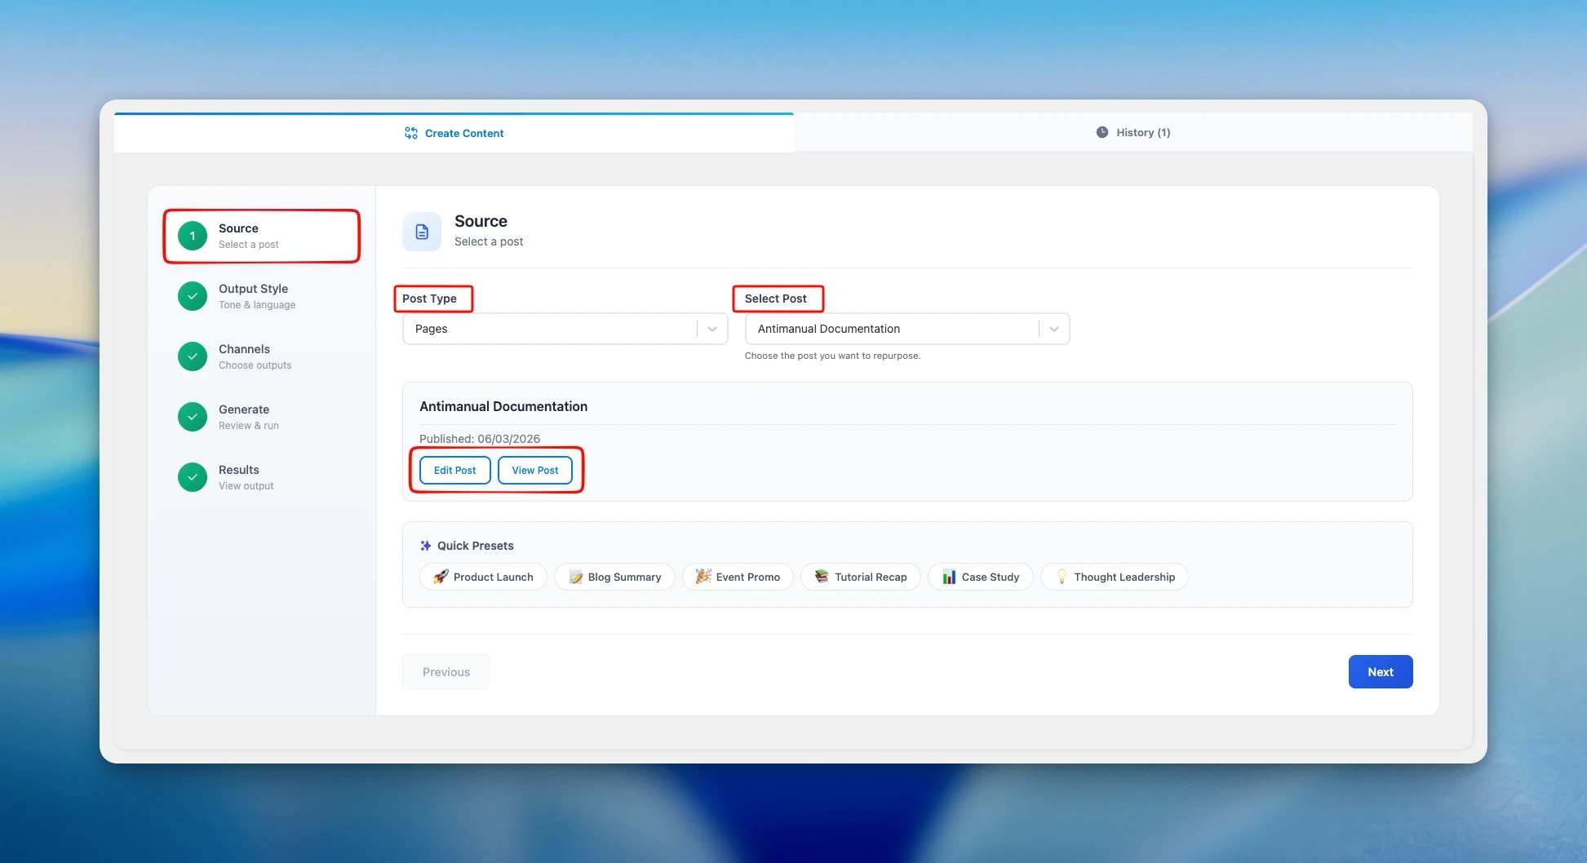This screenshot has height=863, width=1587.
Task: Click the Create Content tab icon
Action: point(411,133)
